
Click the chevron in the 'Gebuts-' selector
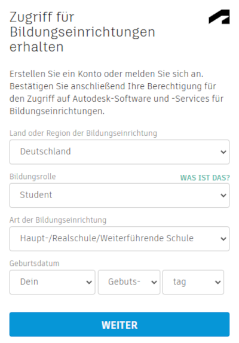[154, 282]
